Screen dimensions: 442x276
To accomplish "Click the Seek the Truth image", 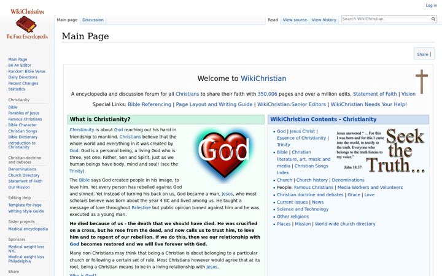I will [x=380, y=151].
